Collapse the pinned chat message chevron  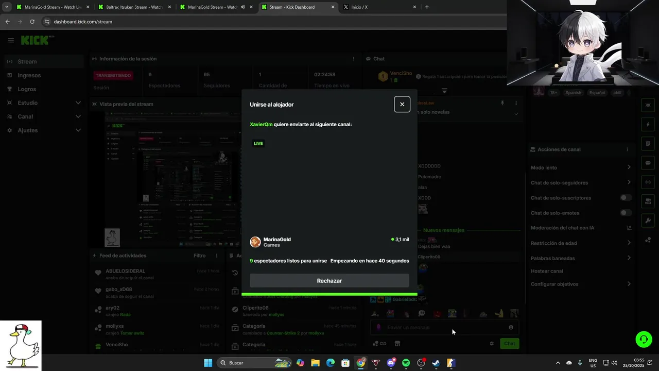[516, 114]
